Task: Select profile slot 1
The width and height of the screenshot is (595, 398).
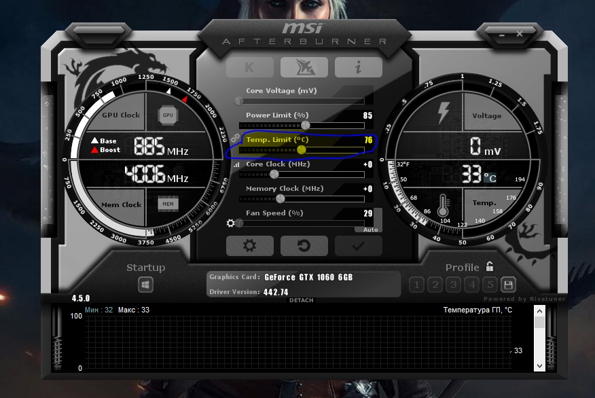Action: click(x=416, y=285)
